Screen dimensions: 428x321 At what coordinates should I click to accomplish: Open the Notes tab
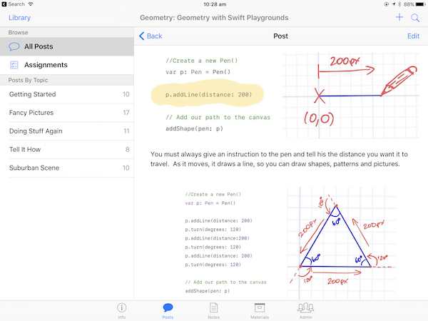coord(214,311)
